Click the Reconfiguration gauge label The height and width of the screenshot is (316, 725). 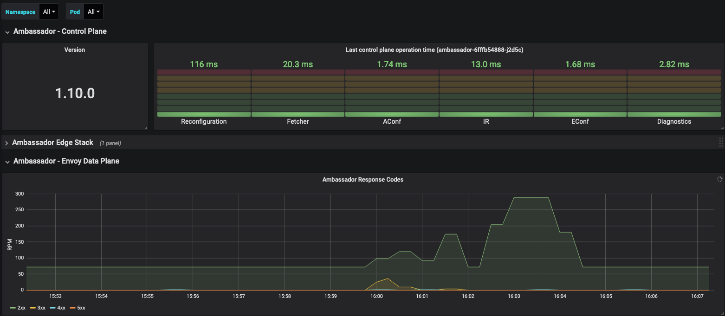pos(204,121)
